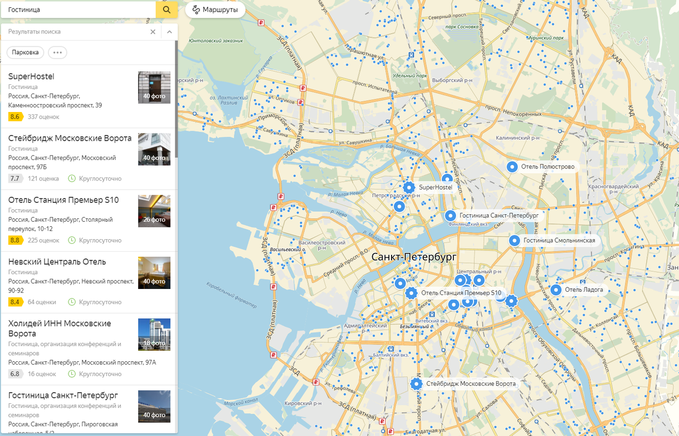Select Стейбридж Московские Ворота map marker

(x=416, y=384)
